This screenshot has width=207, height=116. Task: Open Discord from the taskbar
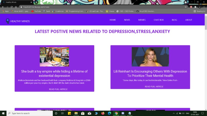click(x=123, y=113)
